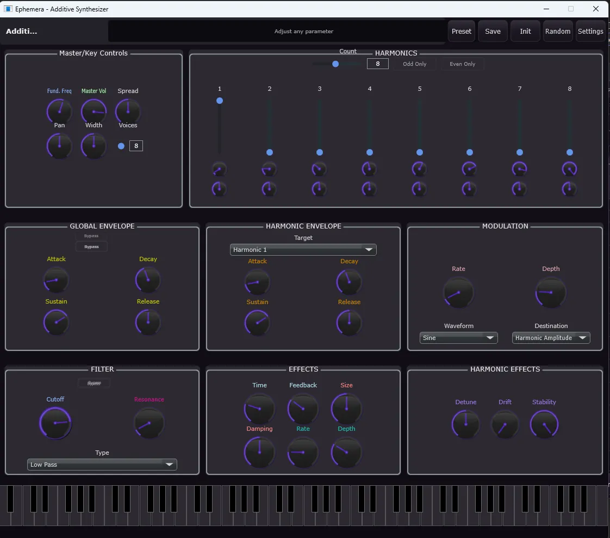610x538 pixels.
Task: Open the Filter Type dropdown
Action: click(x=102, y=465)
